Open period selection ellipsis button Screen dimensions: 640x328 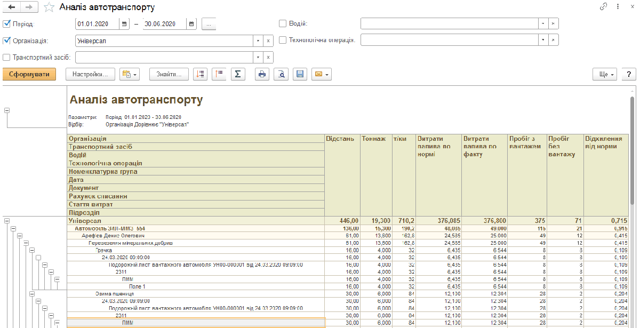(209, 24)
